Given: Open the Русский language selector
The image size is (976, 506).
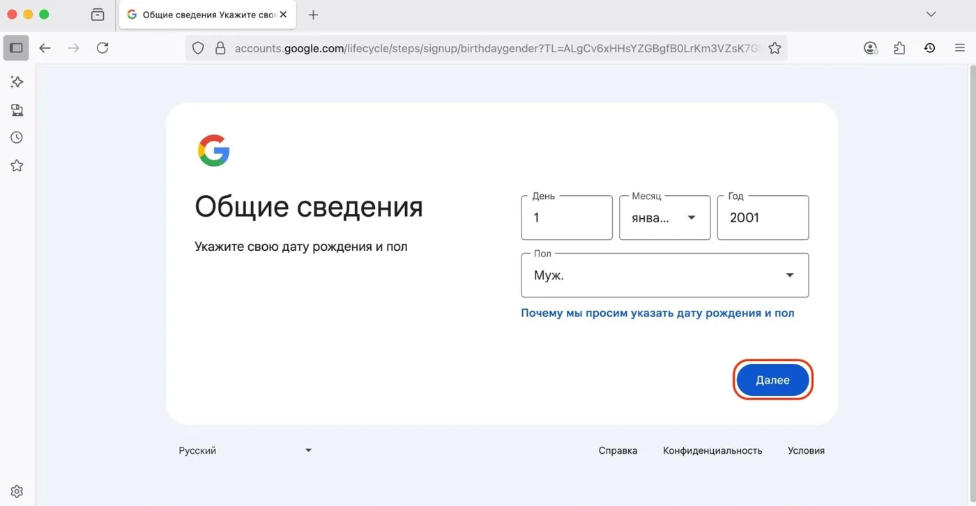Looking at the screenshot, I should click(245, 450).
